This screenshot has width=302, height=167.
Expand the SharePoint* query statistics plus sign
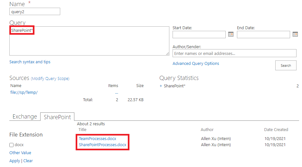pyautogui.click(x=161, y=86)
